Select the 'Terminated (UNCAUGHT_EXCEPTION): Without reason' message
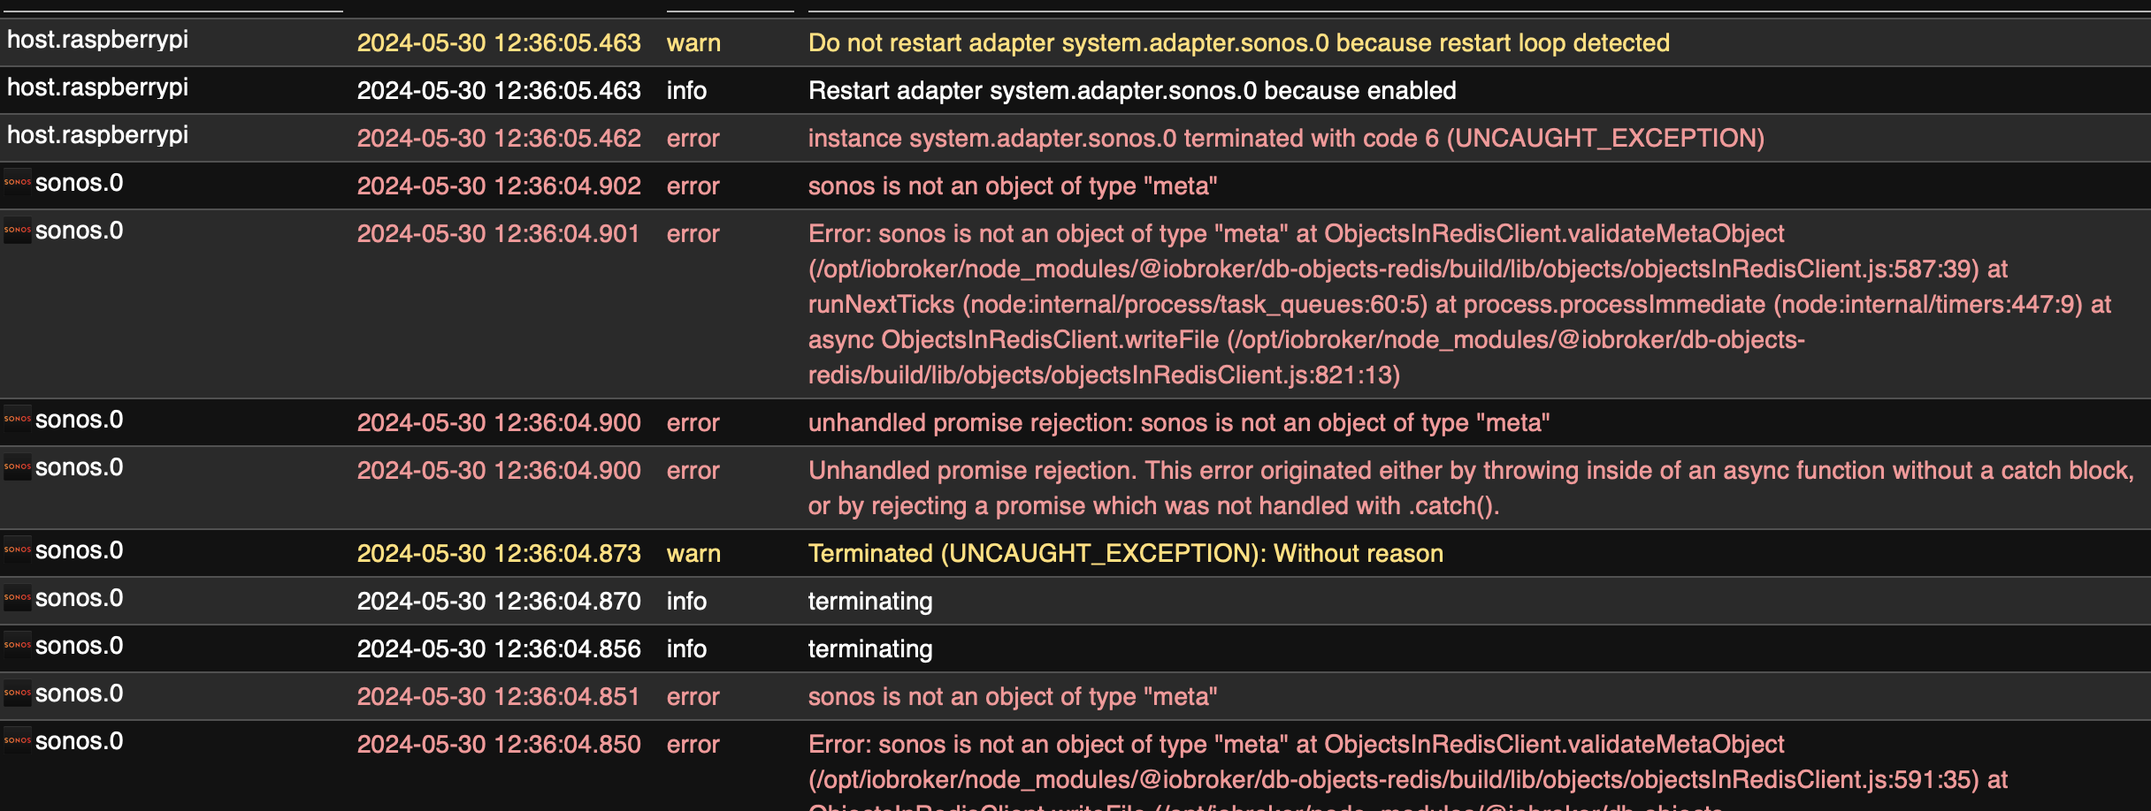Viewport: 2151px width, 811px height. point(1125,554)
